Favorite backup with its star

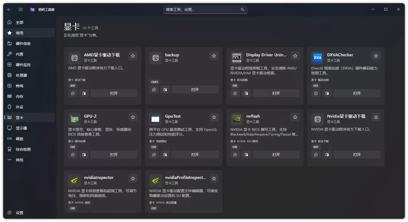(x=214, y=56)
